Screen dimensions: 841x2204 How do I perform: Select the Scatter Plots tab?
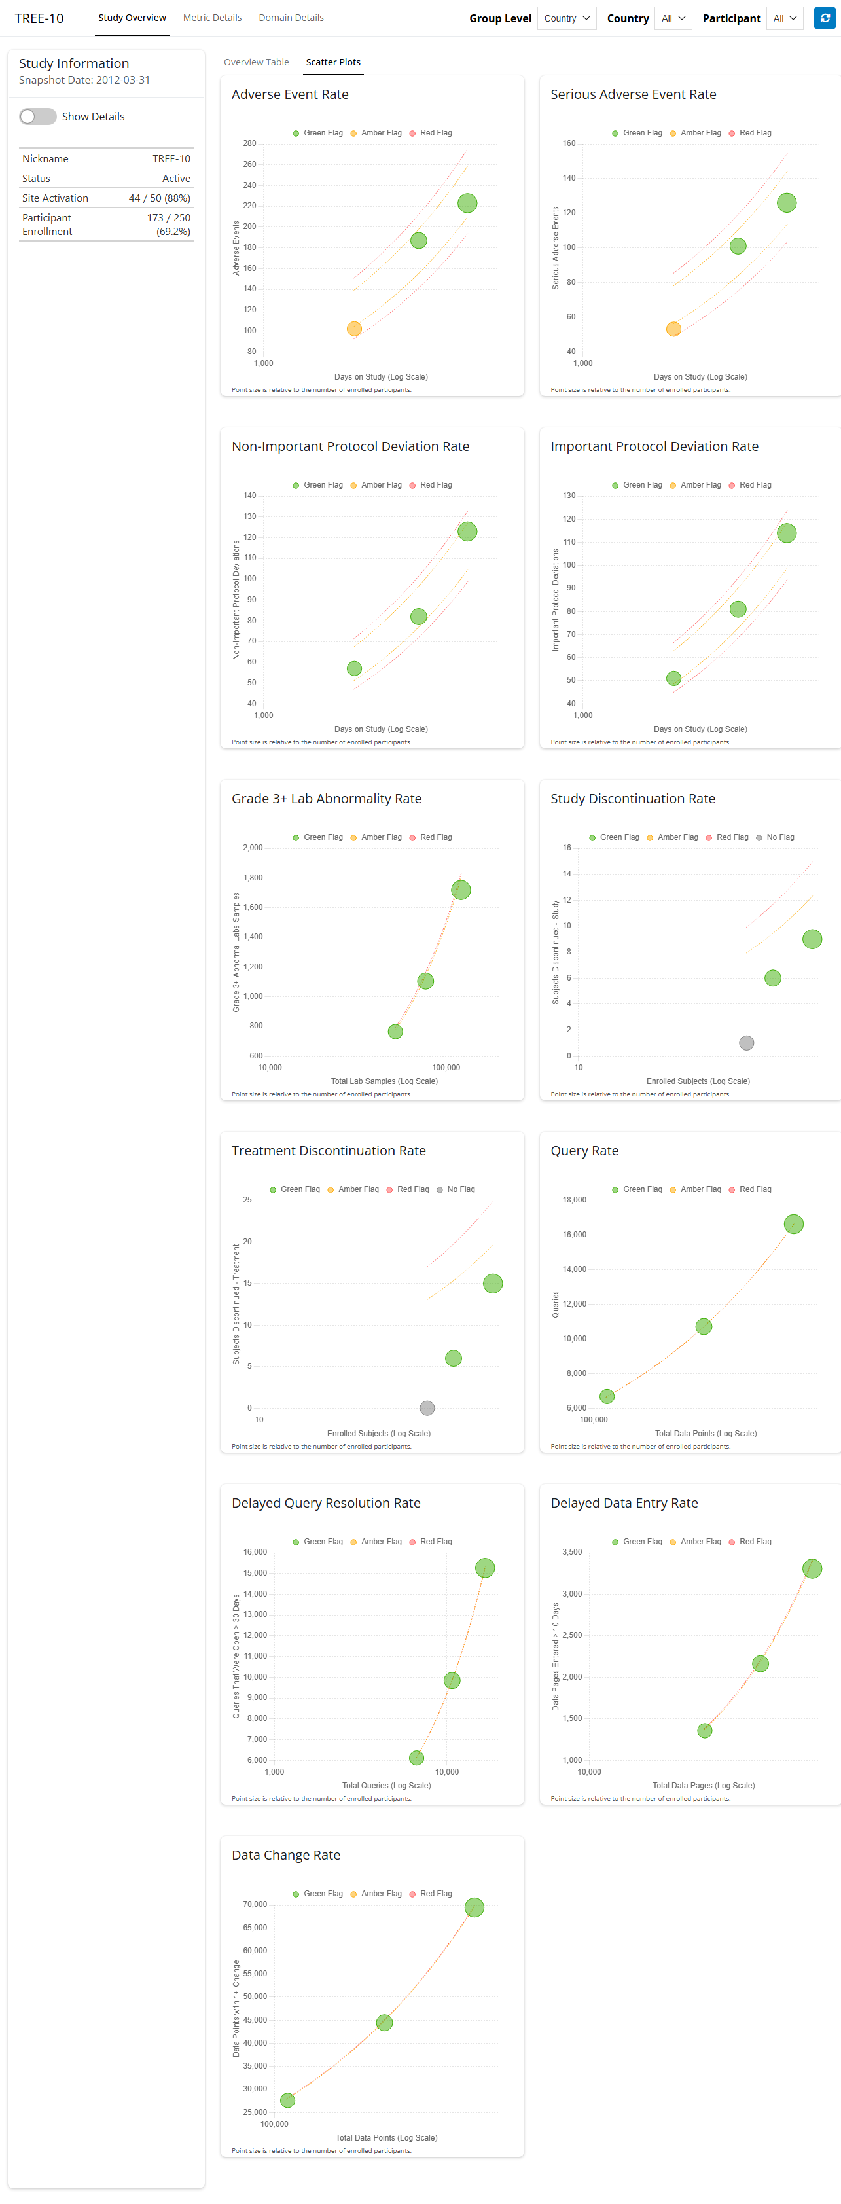333,62
